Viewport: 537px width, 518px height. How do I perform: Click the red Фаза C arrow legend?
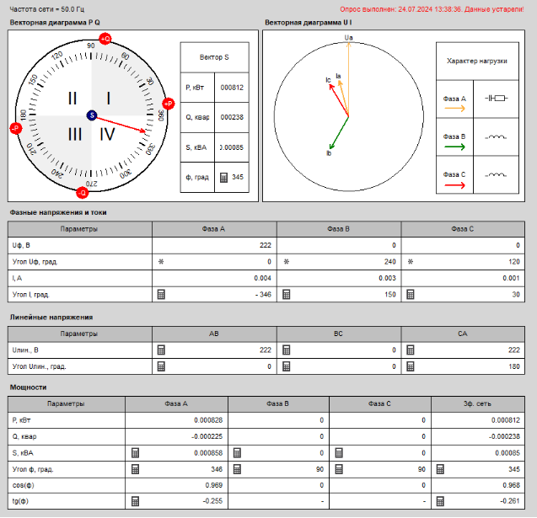click(454, 185)
